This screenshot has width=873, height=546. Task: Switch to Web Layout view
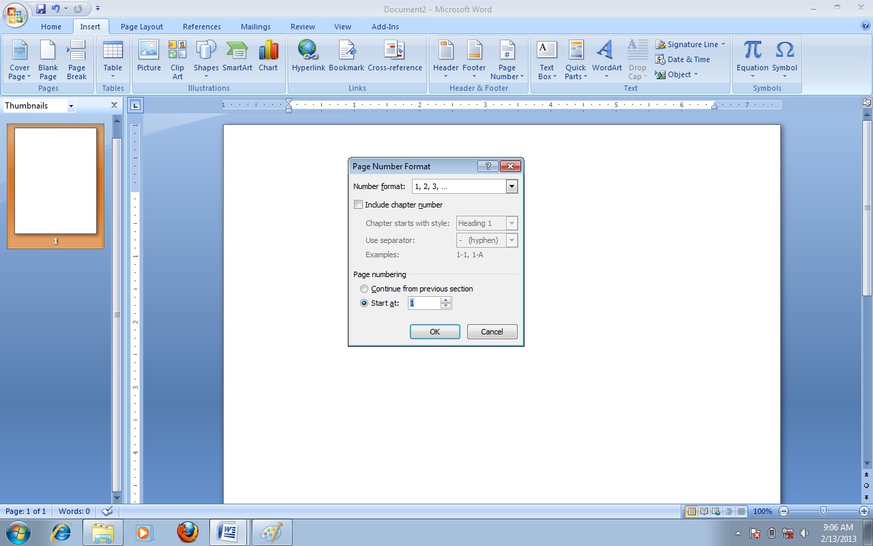pos(716,511)
